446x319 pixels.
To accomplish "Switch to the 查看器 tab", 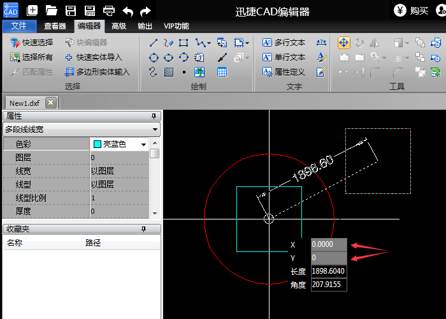I will [x=55, y=26].
